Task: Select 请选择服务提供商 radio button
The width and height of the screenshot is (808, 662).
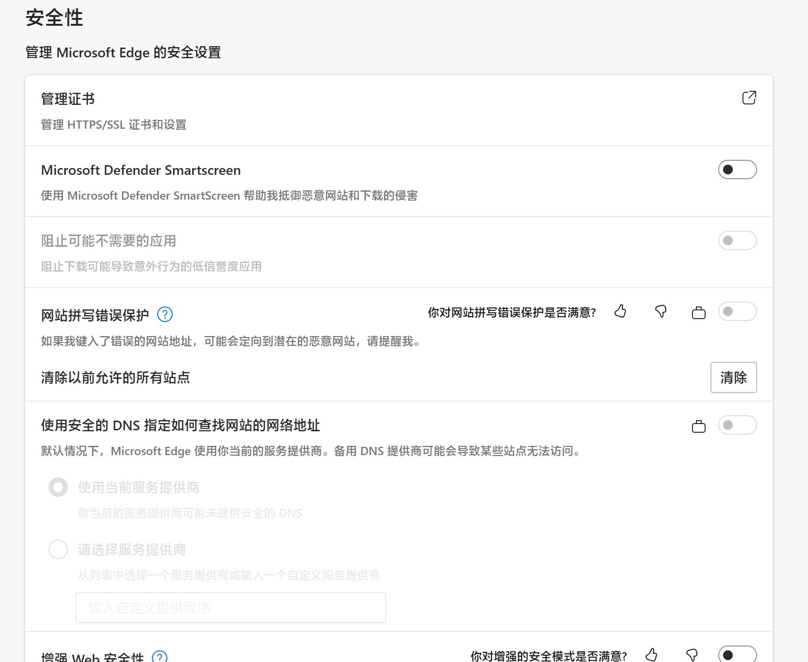Action: click(58, 549)
